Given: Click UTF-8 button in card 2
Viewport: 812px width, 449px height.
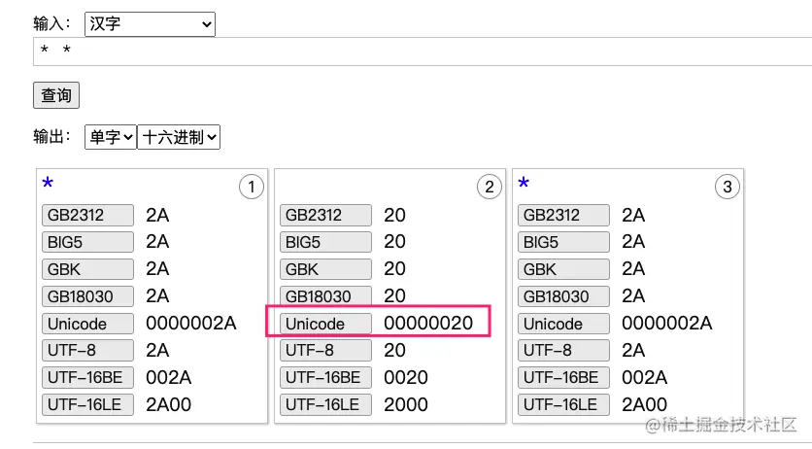Looking at the screenshot, I should point(325,350).
